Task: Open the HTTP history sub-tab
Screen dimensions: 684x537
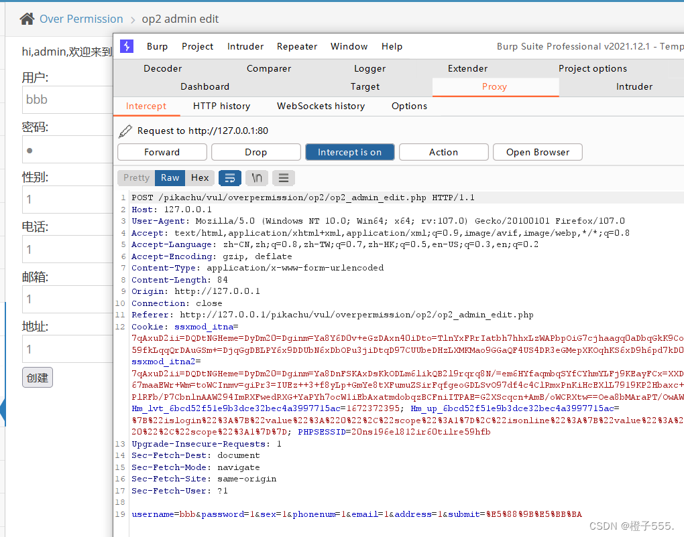Action: click(x=221, y=106)
